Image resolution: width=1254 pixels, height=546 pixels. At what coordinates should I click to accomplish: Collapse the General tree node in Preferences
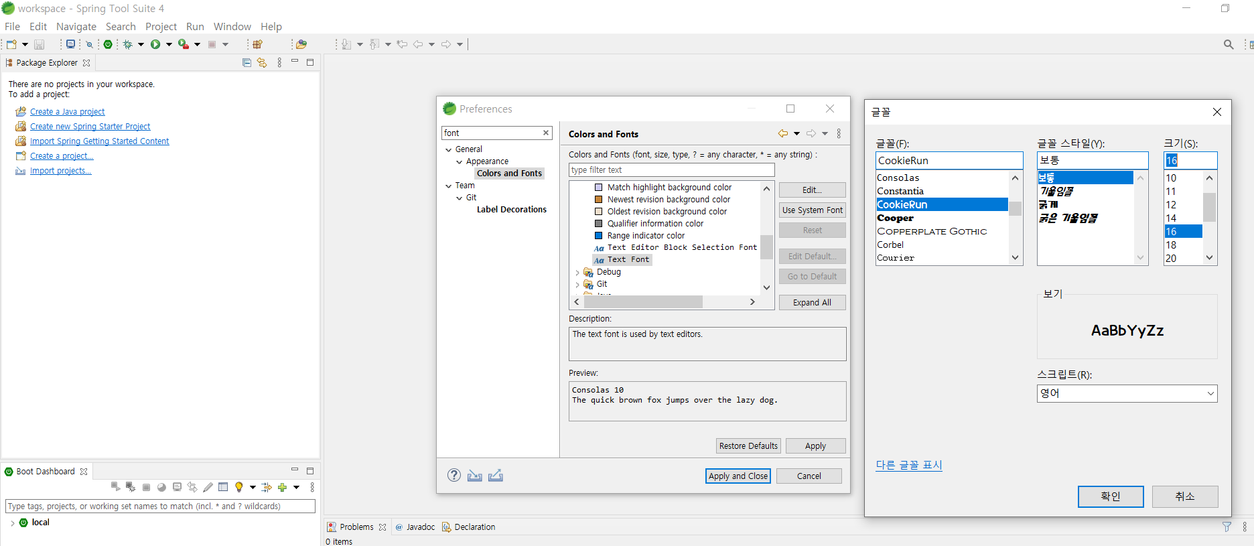pyautogui.click(x=449, y=149)
